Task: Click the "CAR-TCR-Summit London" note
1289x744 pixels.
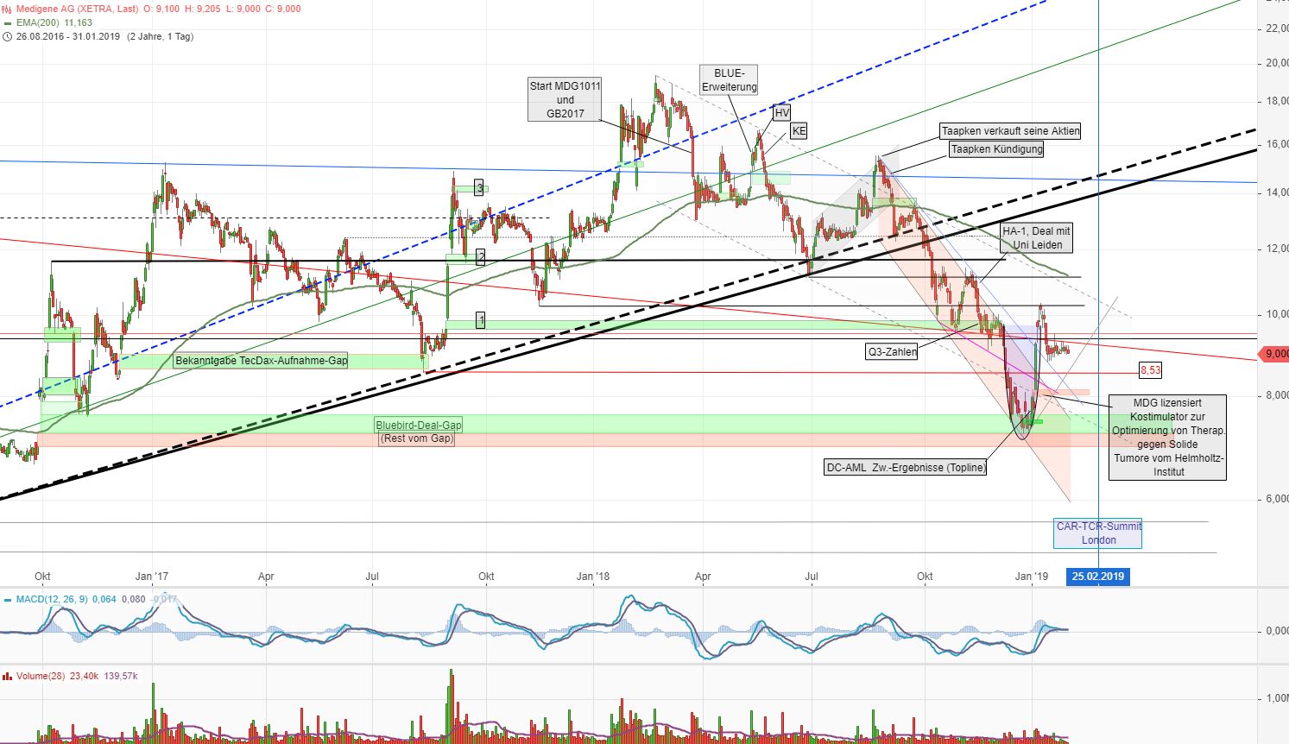Action: pyautogui.click(x=1097, y=532)
